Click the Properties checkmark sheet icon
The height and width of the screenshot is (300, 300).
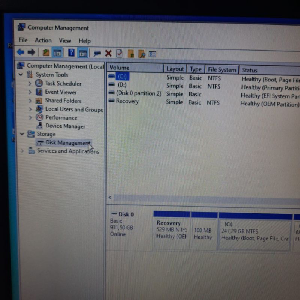[119, 54]
